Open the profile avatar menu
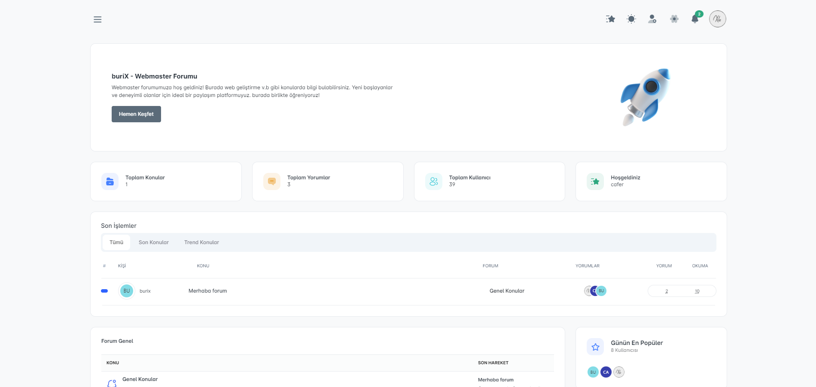Image resolution: width=816 pixels, height=387 pixels. click(717, 19)
